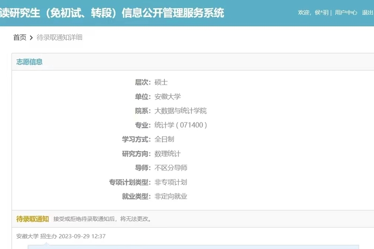Click the 待录取通知 section heading
This screenshot has height=249, width=374.
(32, 219)
